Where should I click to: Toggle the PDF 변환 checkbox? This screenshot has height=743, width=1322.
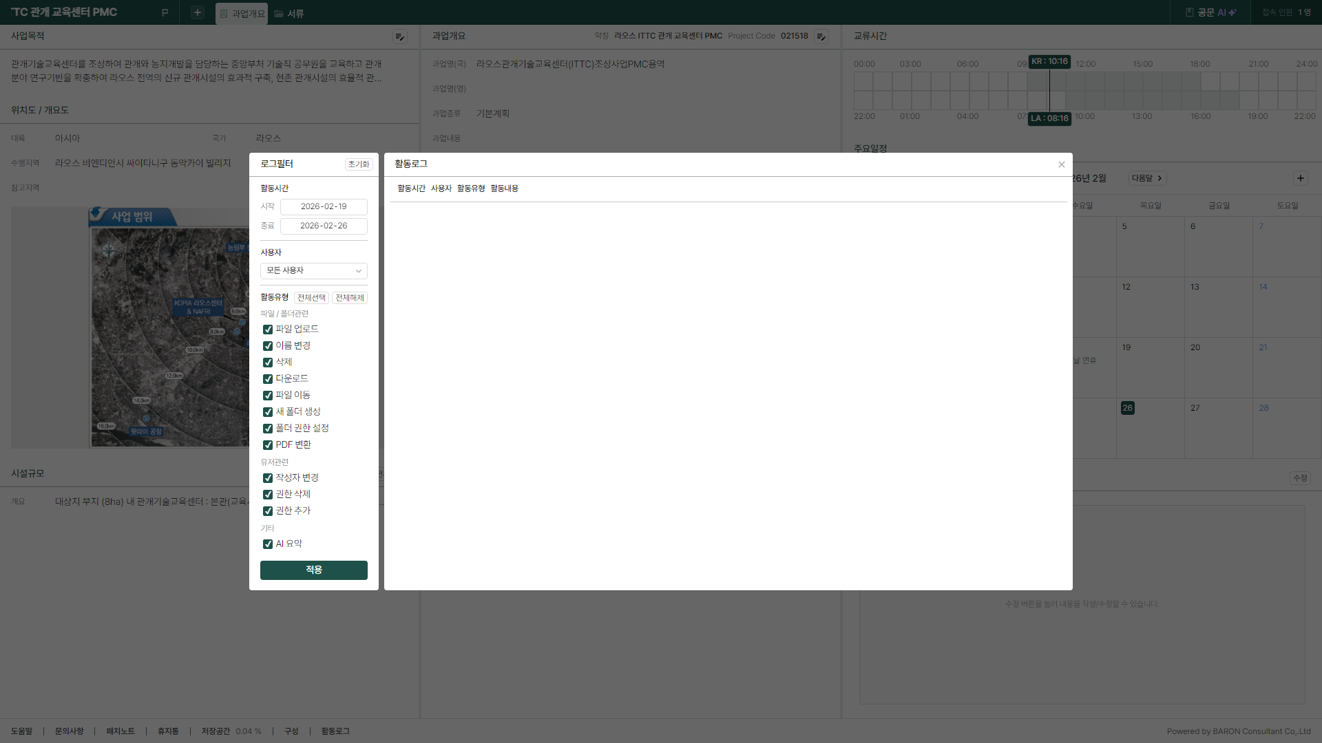268,445
